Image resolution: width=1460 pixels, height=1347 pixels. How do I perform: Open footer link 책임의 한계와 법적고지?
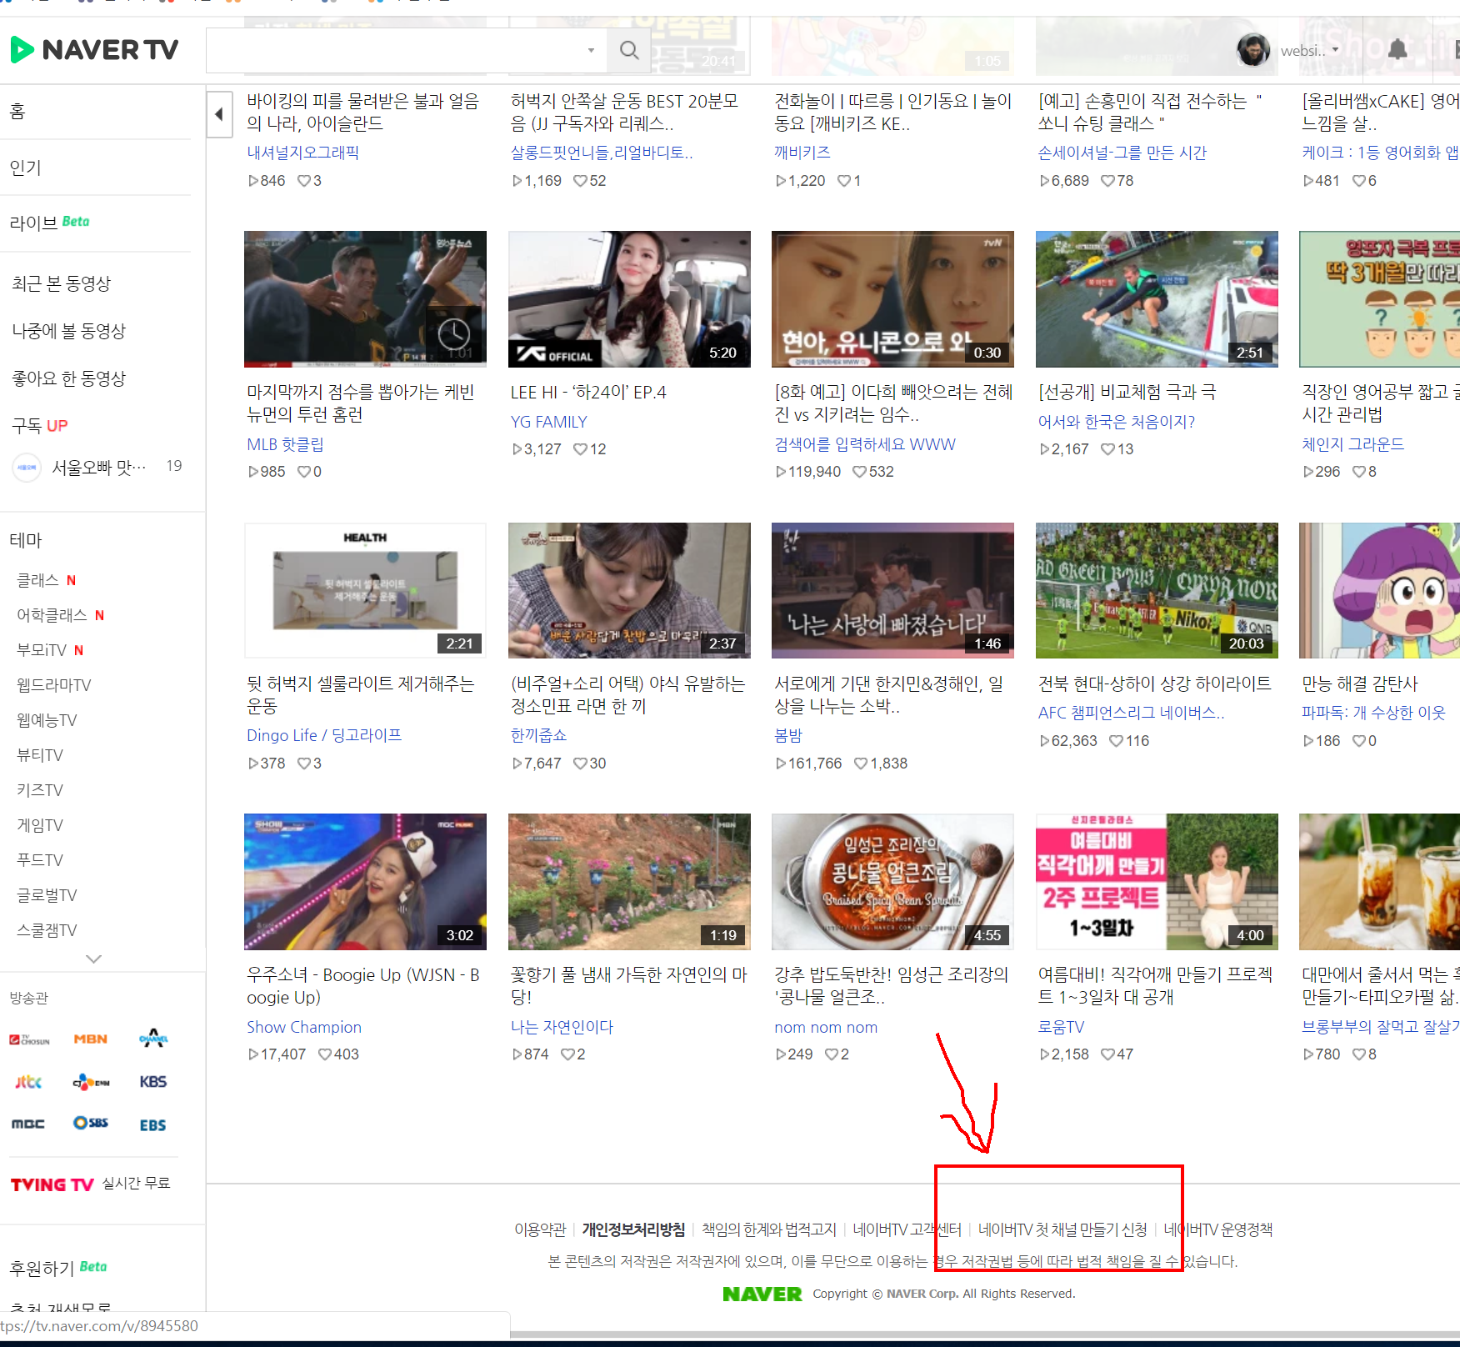coord(768,1230)
